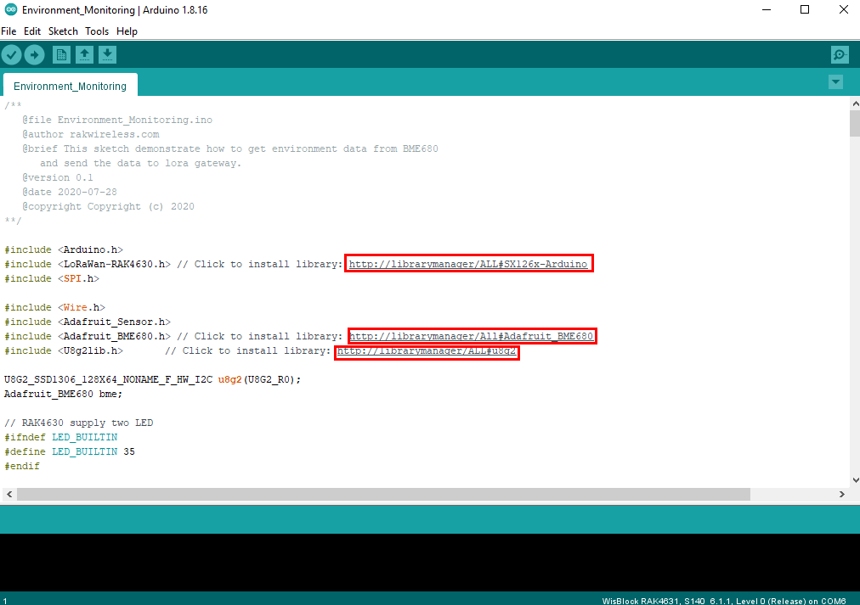860x605 pixels.
Task: Open a sketch using the Open icon
Action: point(85,55)
